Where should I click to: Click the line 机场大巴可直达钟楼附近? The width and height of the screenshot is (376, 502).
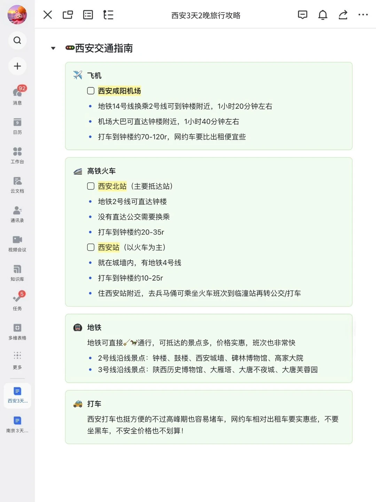point(169,122)
